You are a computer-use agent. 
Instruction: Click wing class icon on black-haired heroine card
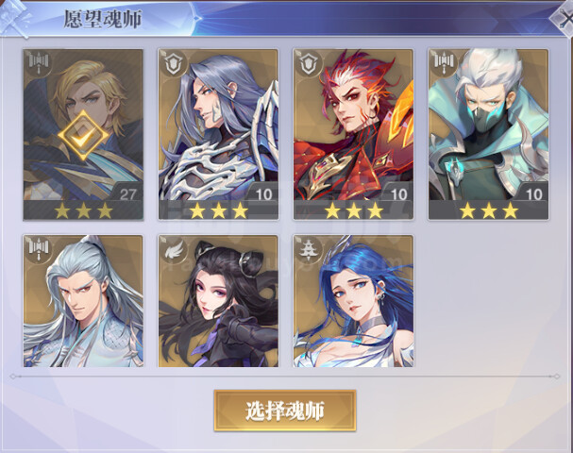[174, 249]
